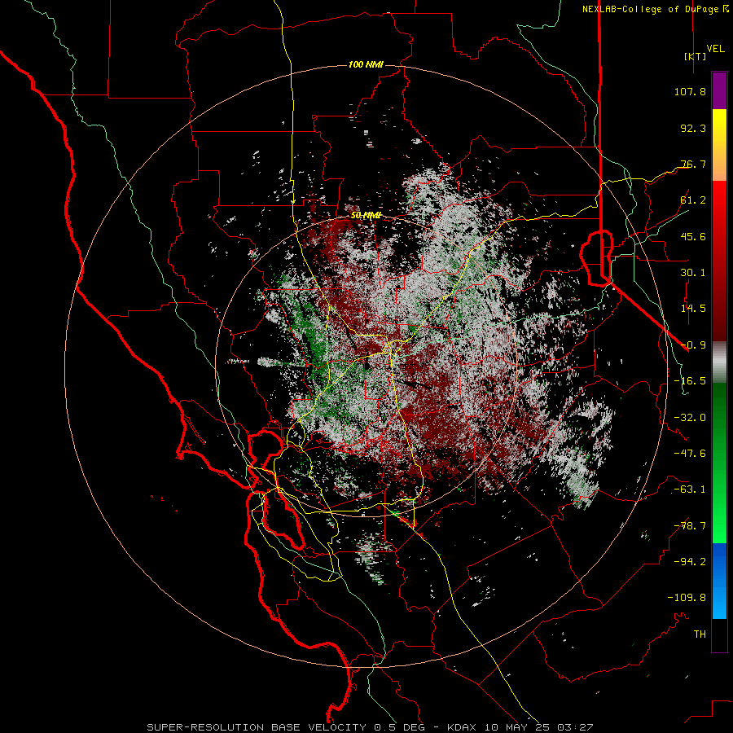Image resolution: width=733 pixels, height=733 pixels.
Task: Click the 50 NMI range ring label
Action: (x=366, y=216)
